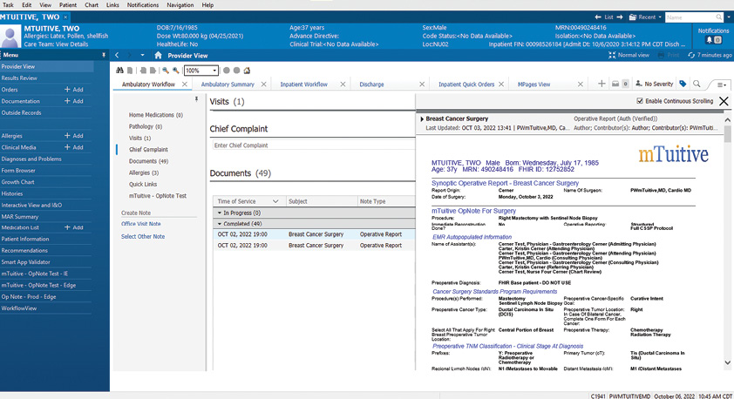734x399 pixels.
Task: Open MAR Summary in Menu
Action: pos(20,217)
